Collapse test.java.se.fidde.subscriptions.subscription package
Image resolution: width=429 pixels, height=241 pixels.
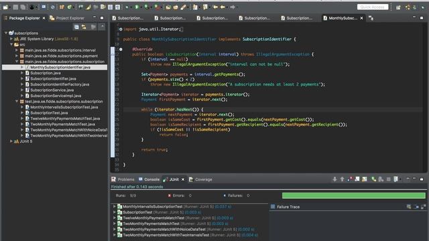(x=17, y=101)
